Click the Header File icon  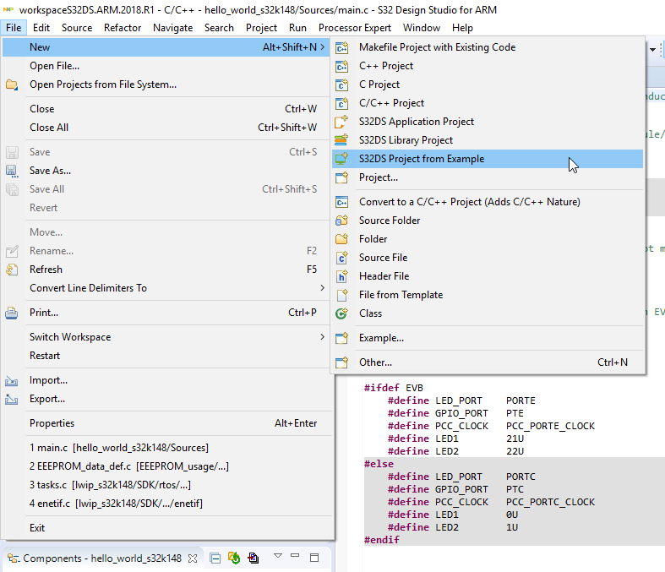point(342,276)
